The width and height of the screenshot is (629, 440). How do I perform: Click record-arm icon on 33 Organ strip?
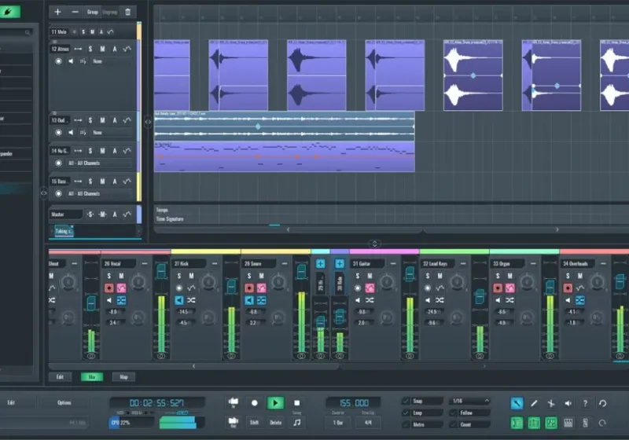coord(498,288)
